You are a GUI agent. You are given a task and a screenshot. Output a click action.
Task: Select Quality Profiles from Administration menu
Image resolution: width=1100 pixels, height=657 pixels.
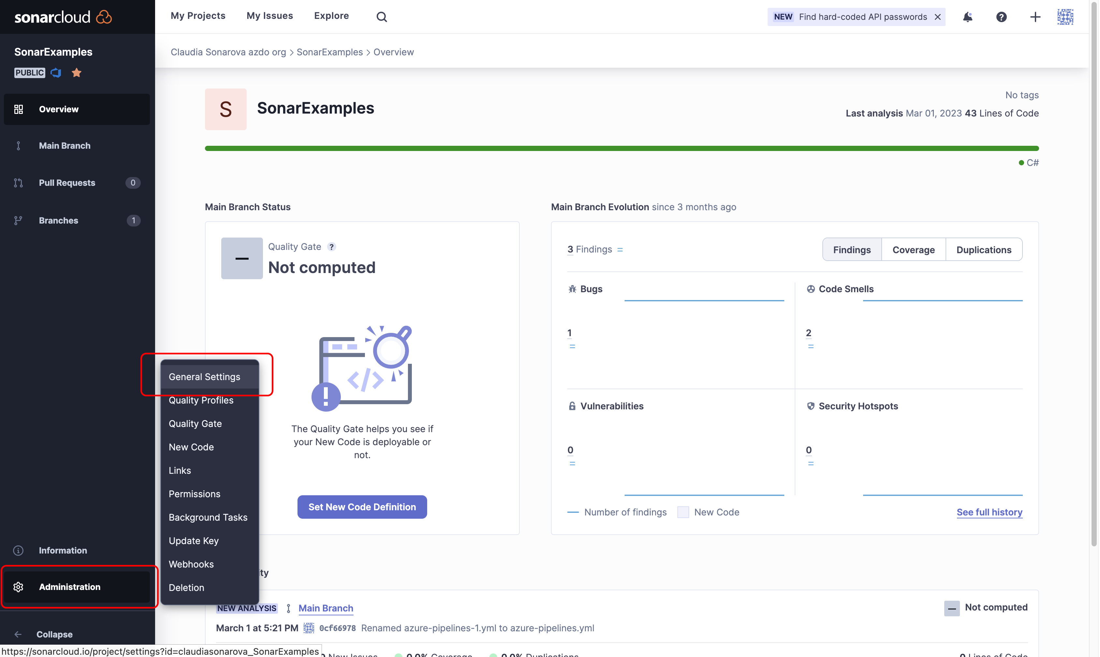pyautogui.click(x=210, y=400)
